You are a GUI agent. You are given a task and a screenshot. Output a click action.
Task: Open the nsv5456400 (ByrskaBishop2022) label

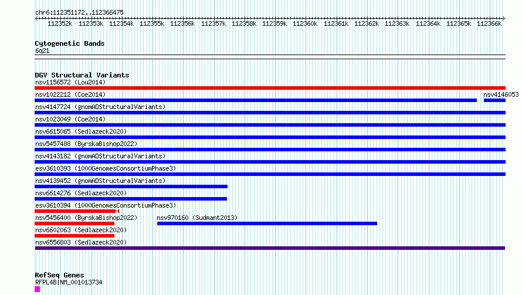[x=86, y=218]
